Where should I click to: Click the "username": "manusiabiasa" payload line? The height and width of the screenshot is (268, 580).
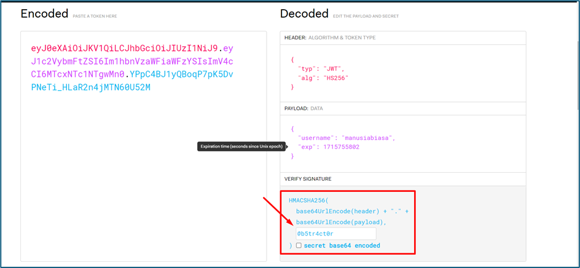(x=347, y=138)
